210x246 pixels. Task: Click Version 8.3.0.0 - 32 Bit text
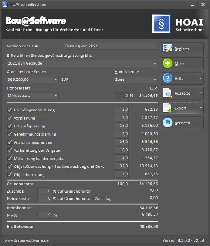point(183,240)
